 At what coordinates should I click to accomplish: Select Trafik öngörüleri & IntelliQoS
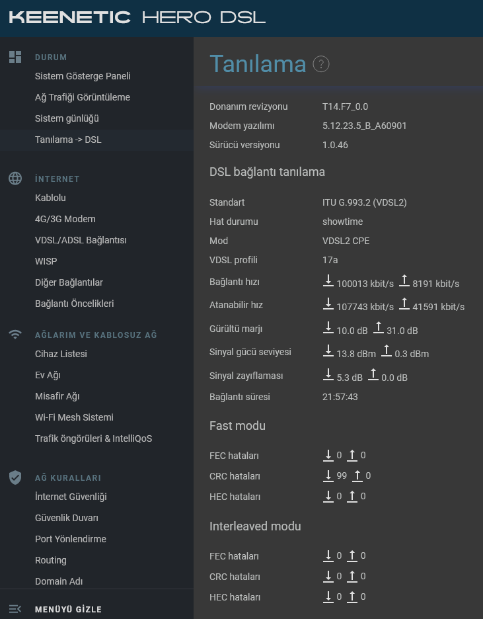pos(93,438)
